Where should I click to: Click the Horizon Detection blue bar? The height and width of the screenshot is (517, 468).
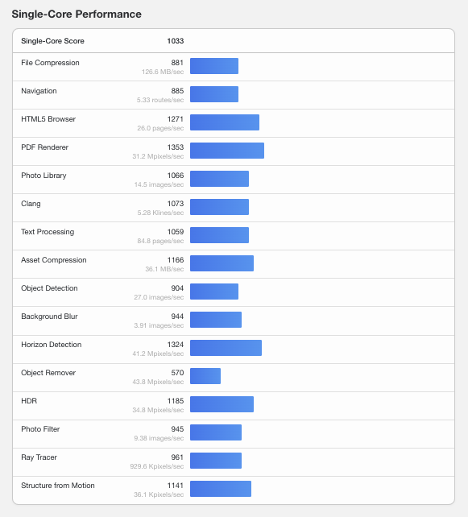pyautogui.click(x=226, y=348)
